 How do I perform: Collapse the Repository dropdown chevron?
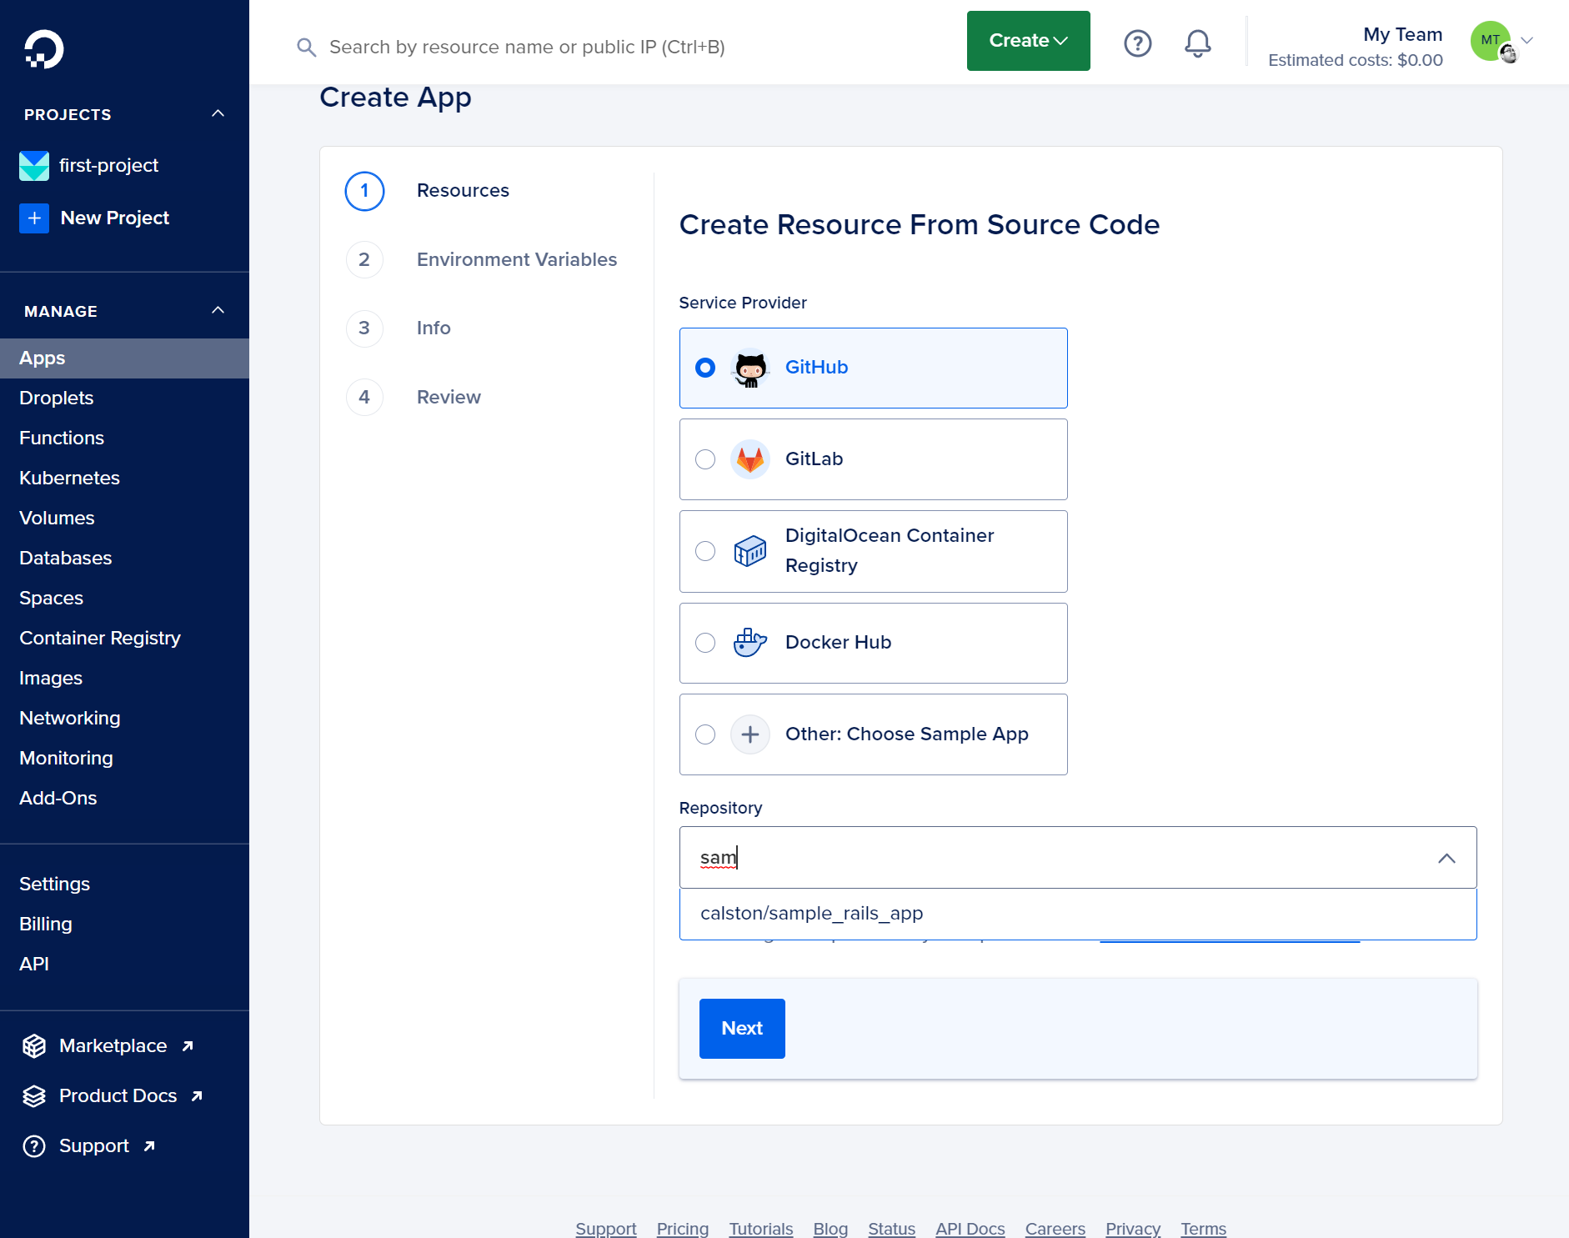pyautogui.click(x=1446, y=858)
